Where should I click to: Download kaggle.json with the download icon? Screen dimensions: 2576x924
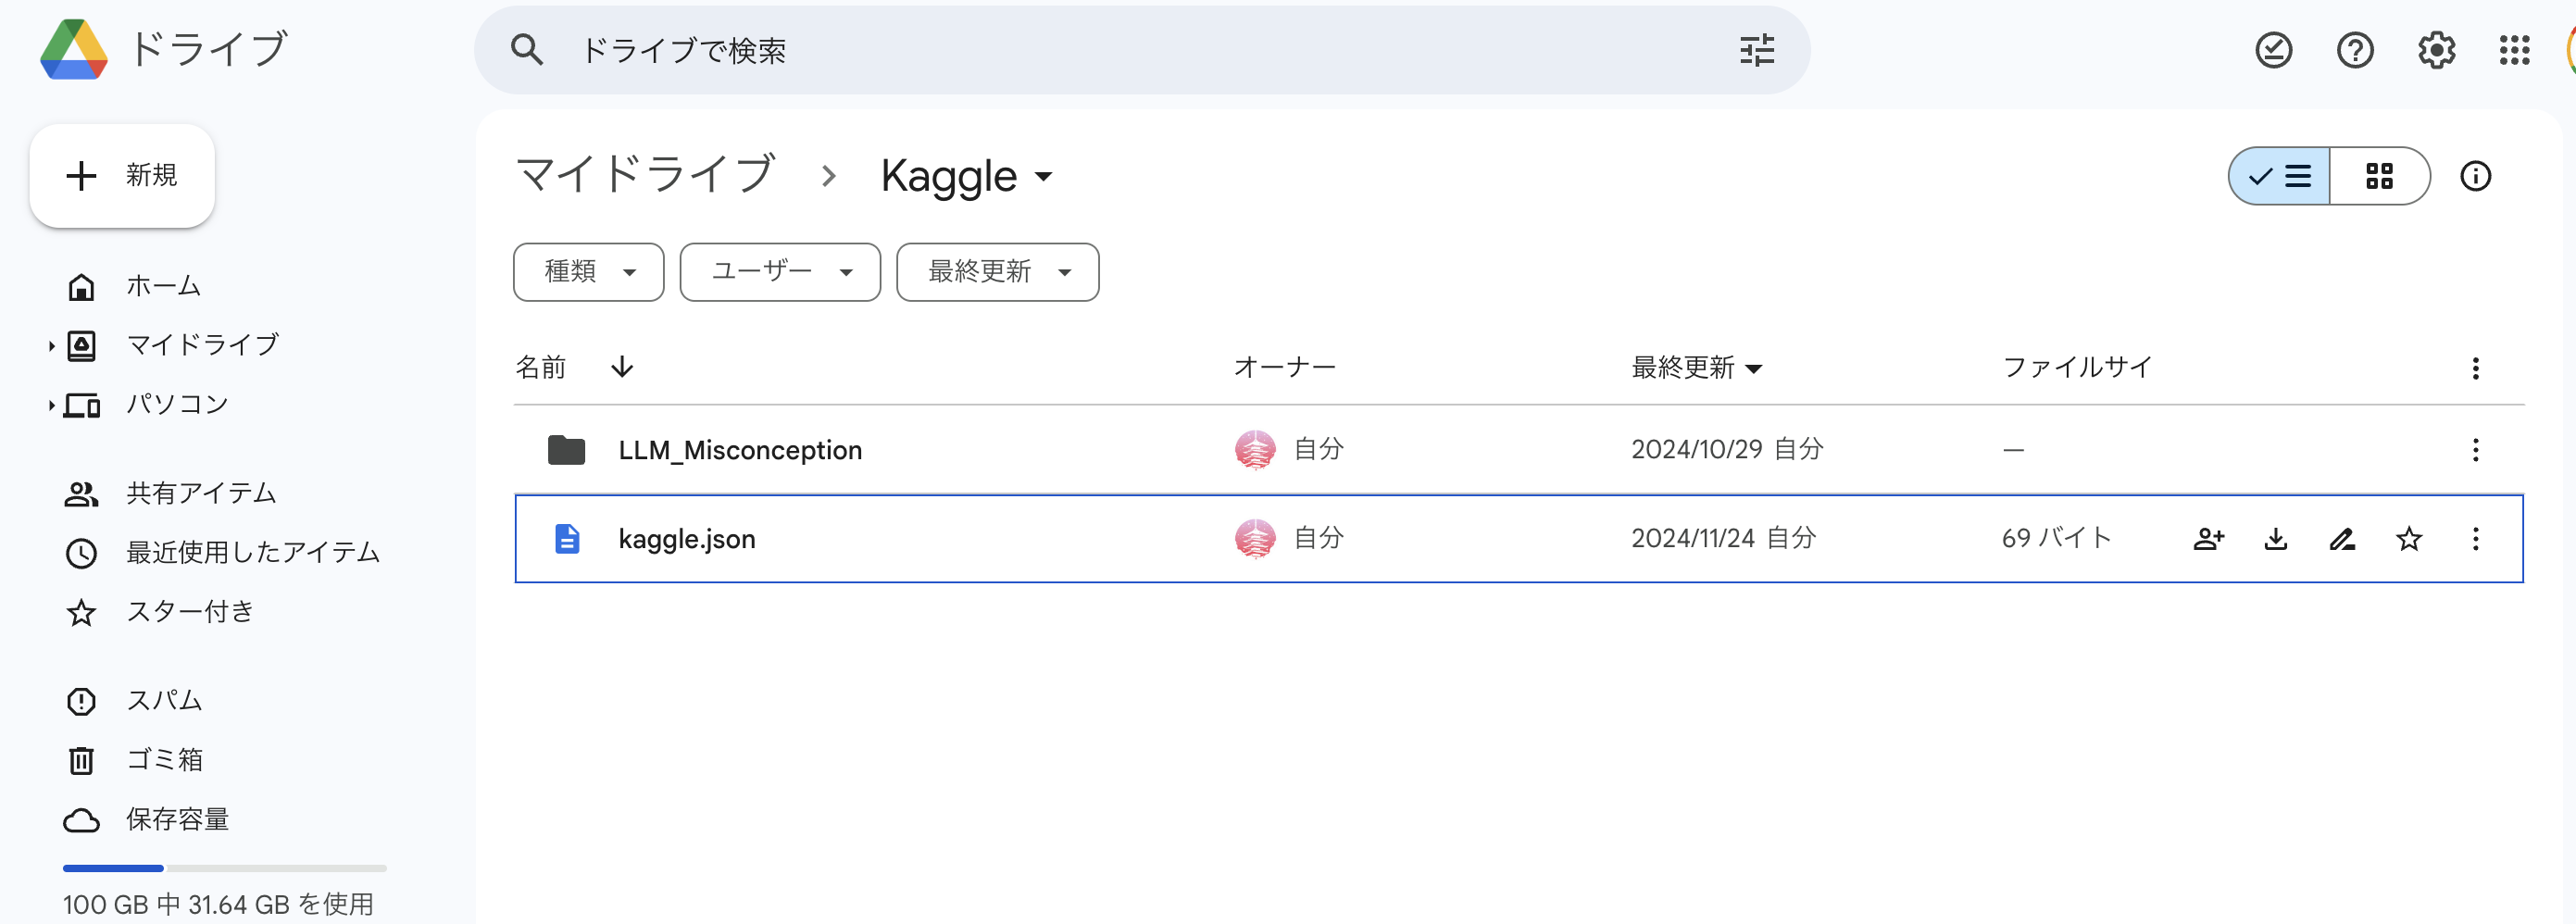coord(2276,539)
